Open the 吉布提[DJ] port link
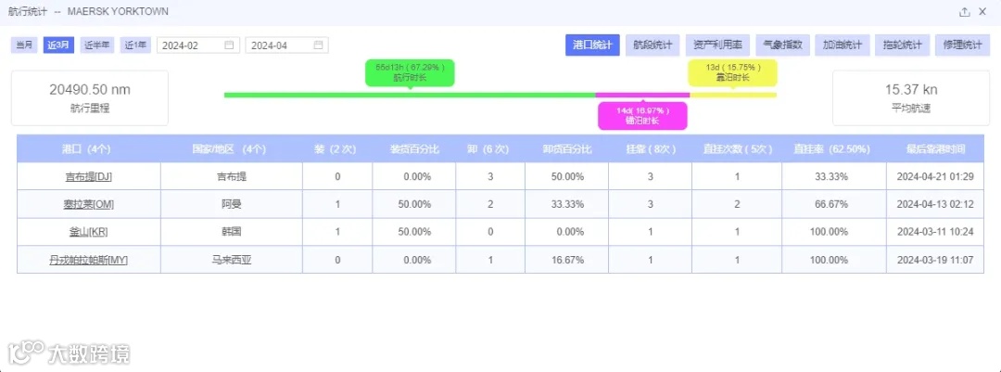Screen dimensions: 1001x372 pos(89,176)
